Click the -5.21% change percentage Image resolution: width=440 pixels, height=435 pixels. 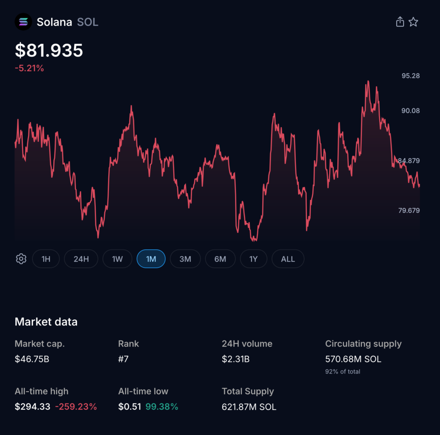[29, 68]
